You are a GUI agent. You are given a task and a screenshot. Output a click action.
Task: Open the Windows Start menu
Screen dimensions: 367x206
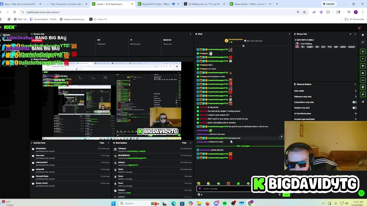tap(113, 203)
